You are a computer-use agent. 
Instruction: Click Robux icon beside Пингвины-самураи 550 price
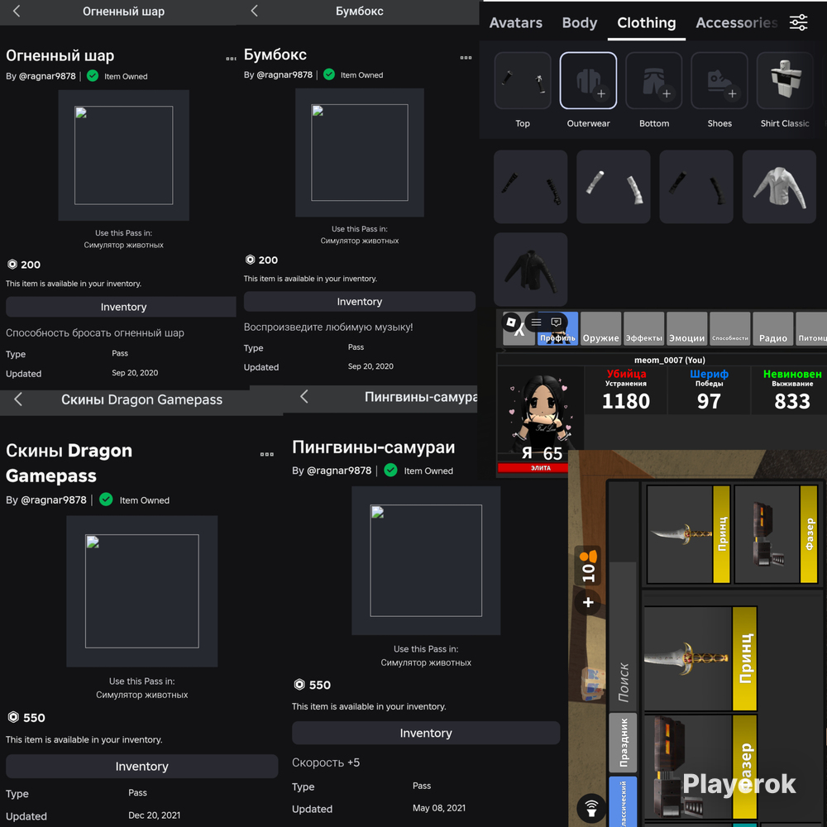[299, 685]
